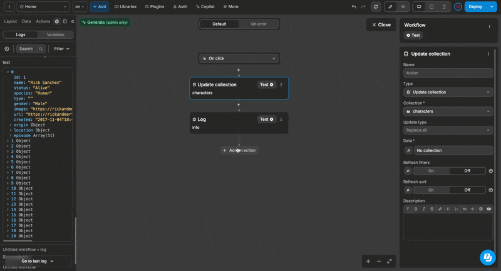The width and height of the screenshot is (501, 271).
Task: Click the clear logs icon
Action: tap(7, 49)
